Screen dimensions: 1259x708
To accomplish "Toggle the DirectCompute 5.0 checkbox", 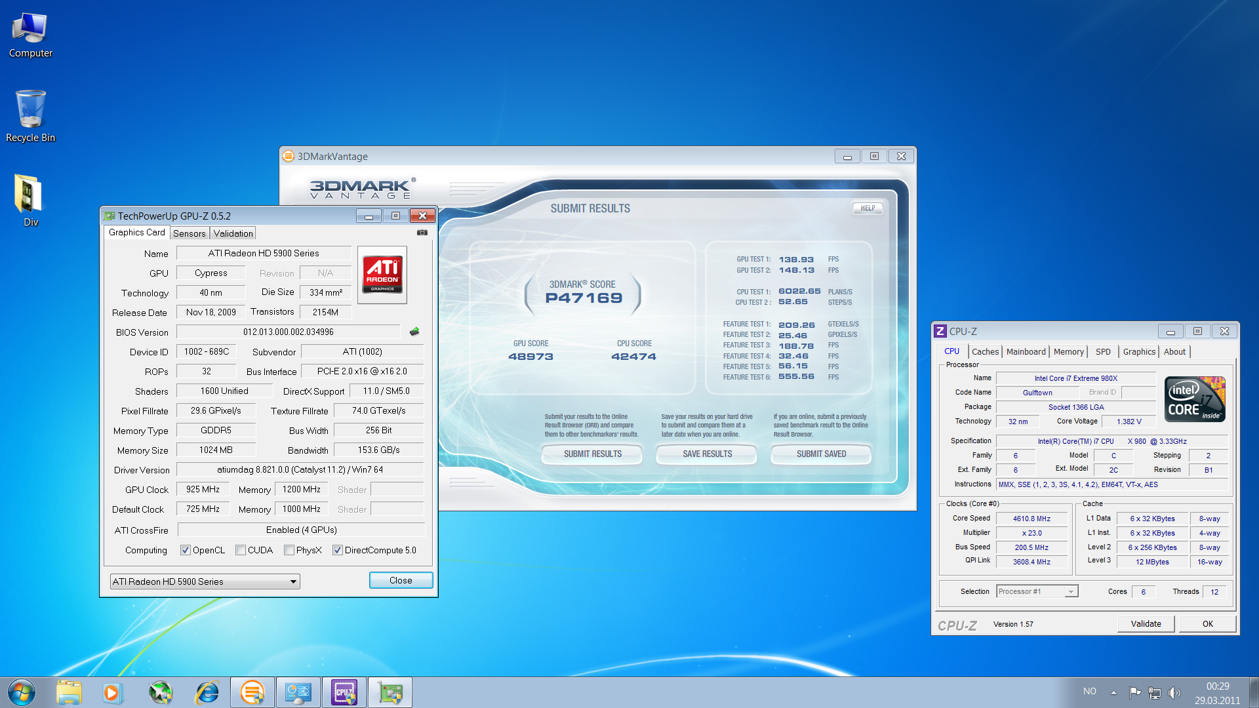I will pos(338,550).
